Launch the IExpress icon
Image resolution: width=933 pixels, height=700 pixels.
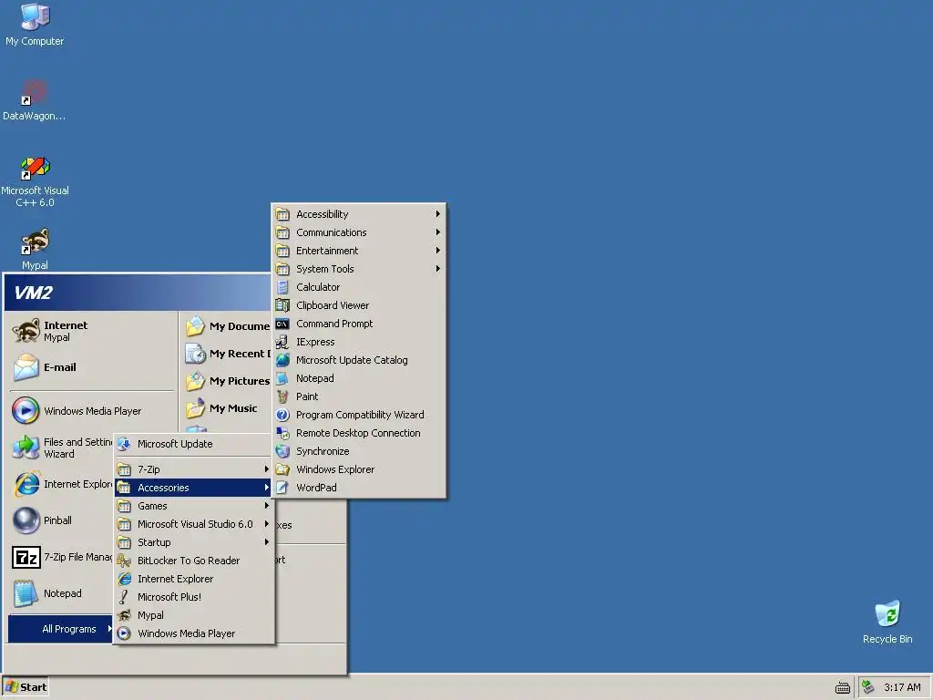tap(282, 342)
